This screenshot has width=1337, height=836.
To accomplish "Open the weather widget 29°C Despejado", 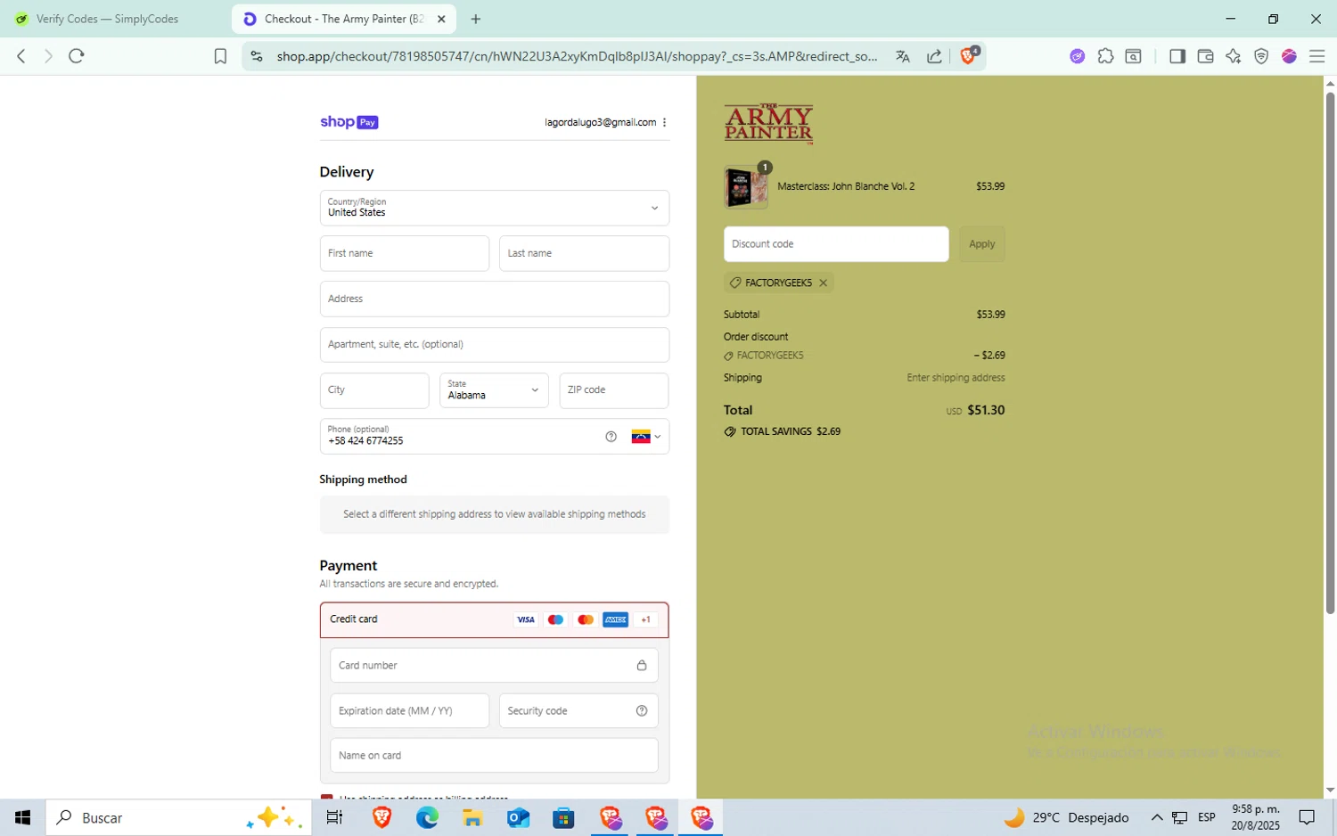I will (1066, 817).
